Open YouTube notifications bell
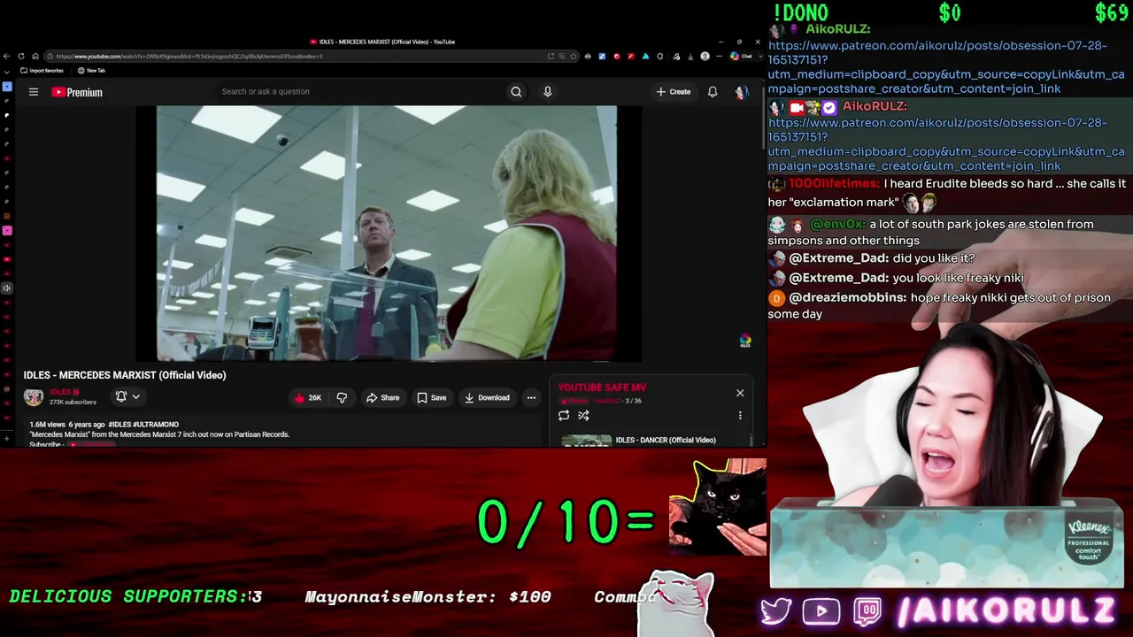 [x=713, y=92]
